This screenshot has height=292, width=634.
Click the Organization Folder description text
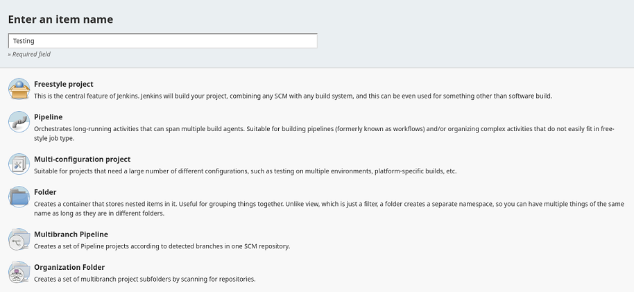(x=145, y=279)
